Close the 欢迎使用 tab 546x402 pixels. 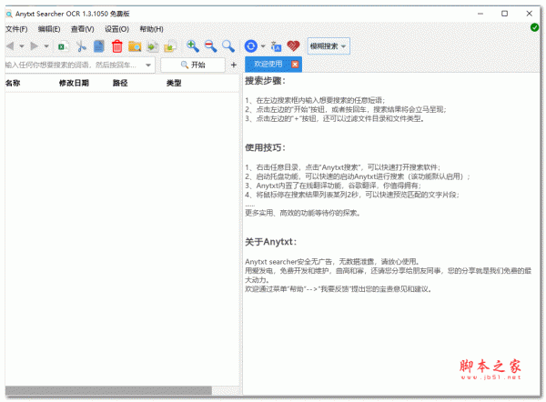295,65
